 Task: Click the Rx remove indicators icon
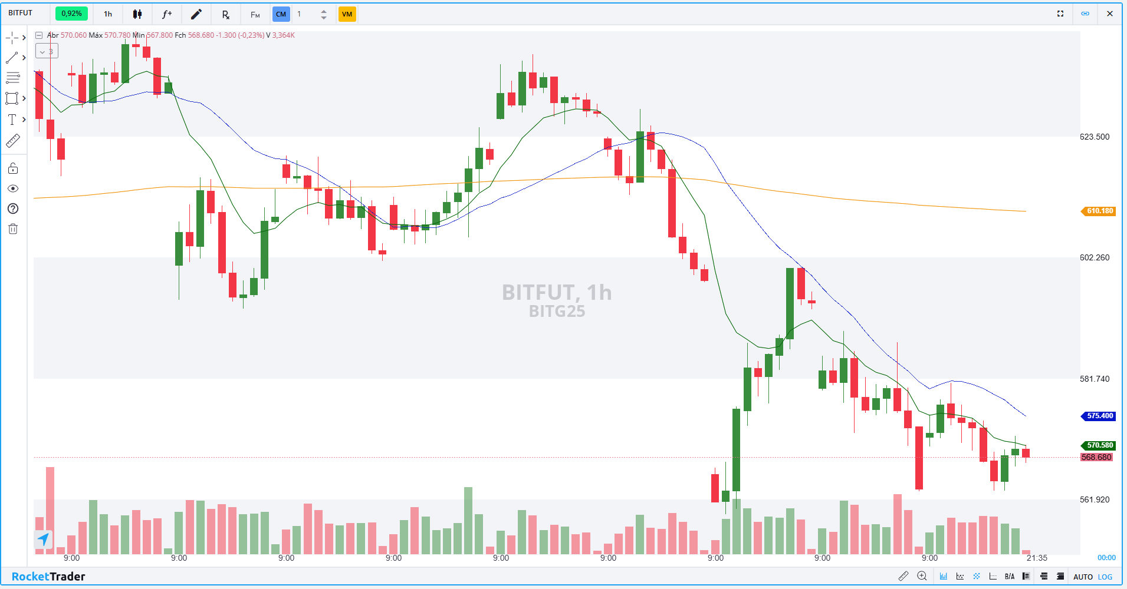click(225, 14)
